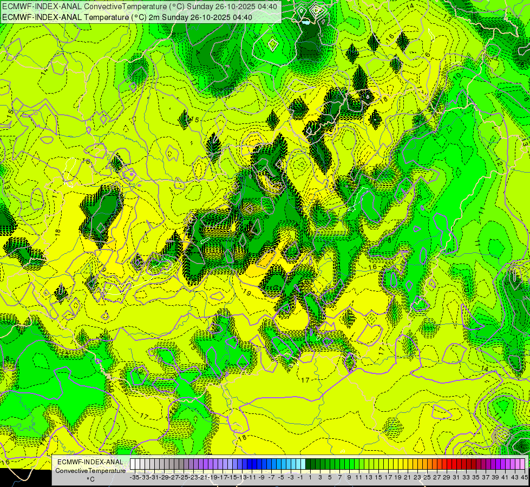Click the 25 value on the legend
The image size is (530, 487).
pyautogui.click(x=427, y=477)
